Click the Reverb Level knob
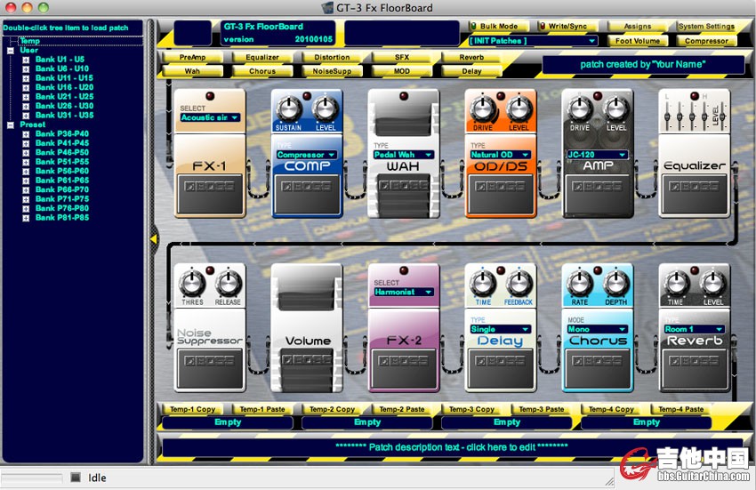 [x=713, y=284]
